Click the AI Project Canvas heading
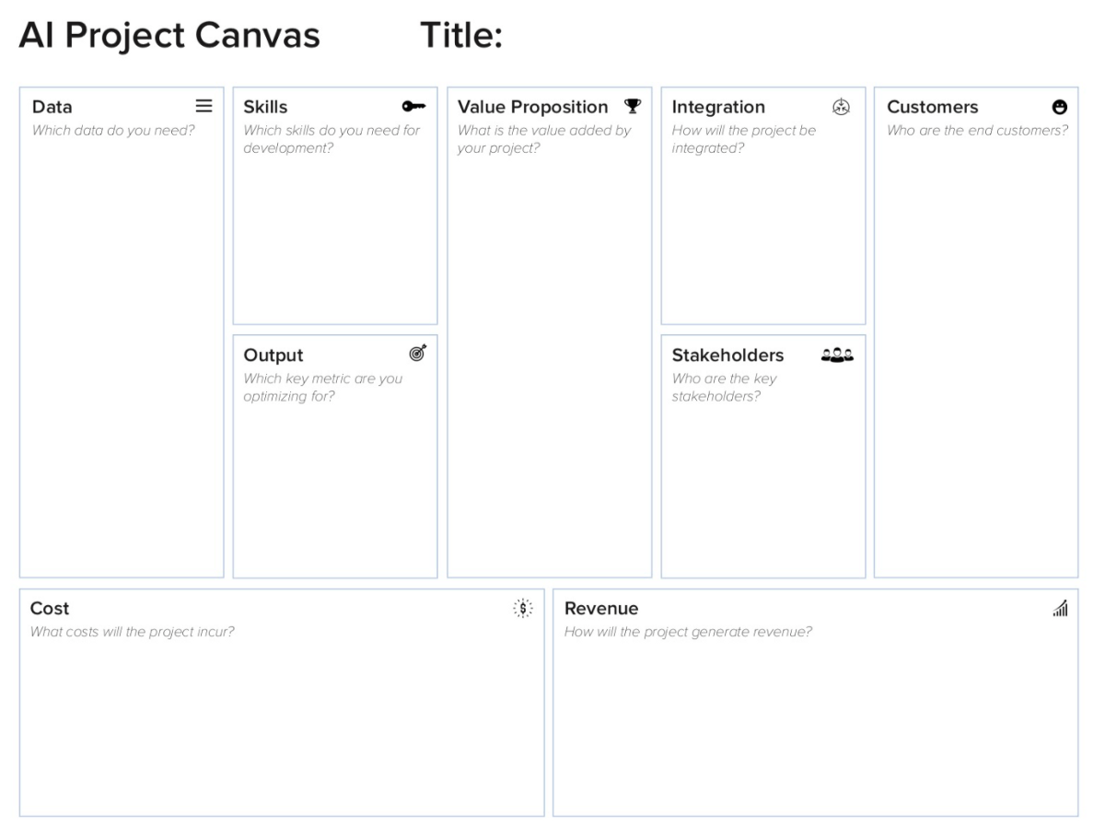1105x839 pixels. pos(169,36)
